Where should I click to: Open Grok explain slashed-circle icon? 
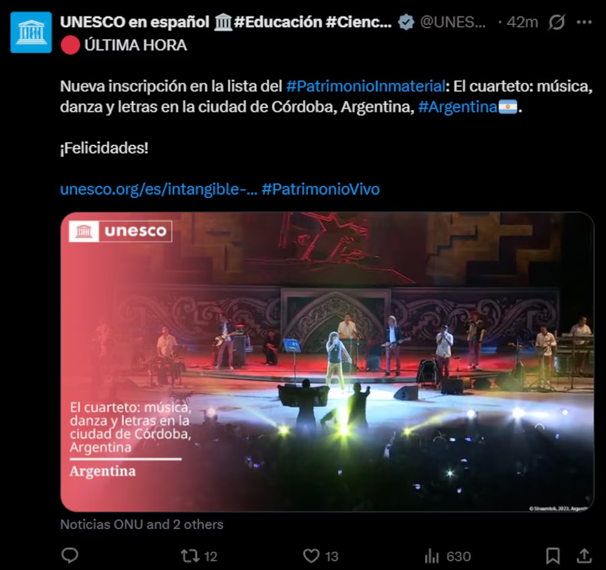557,22
